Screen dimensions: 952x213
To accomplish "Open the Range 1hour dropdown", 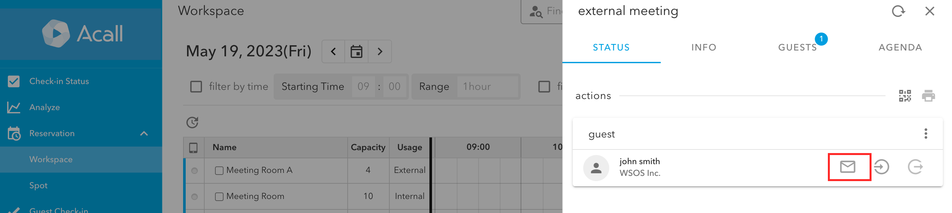I will [x=487, y=87].
